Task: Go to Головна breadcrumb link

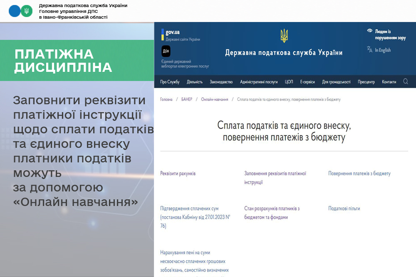Action: click(x=166, y=100)
